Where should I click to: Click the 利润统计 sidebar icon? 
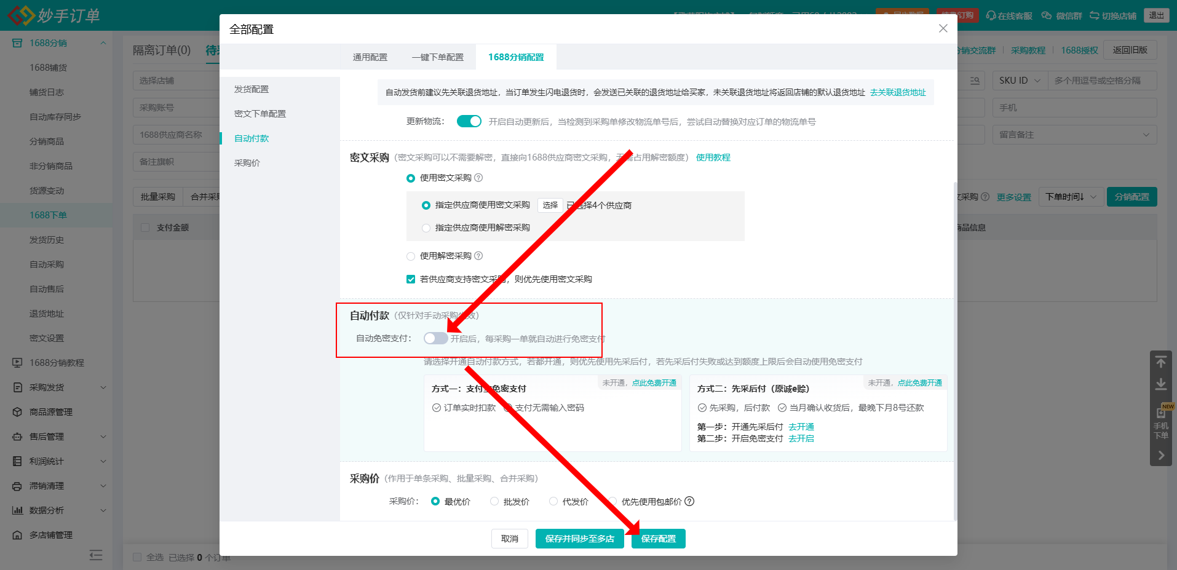click(x=17, y=461)
